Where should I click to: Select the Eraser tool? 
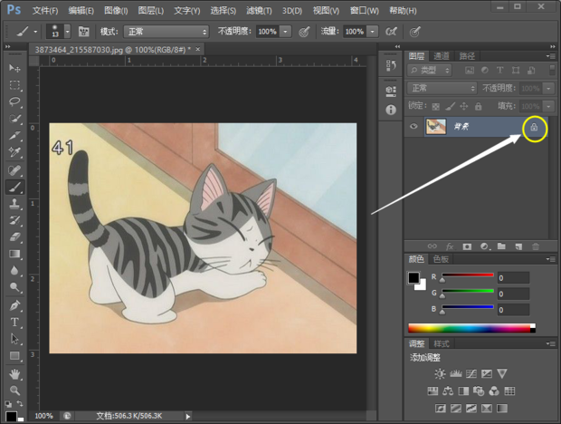coord(14,237)
